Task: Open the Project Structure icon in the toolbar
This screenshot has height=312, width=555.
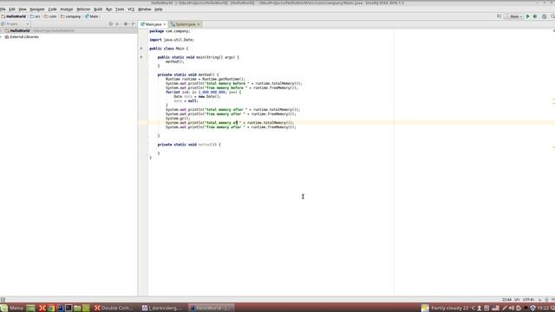Action: pos(544,16)
